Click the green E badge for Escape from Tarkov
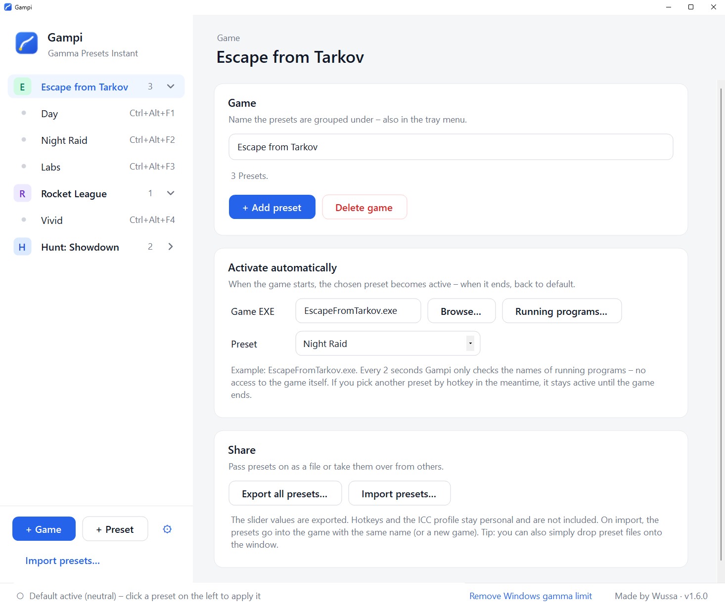725x608 pixels. point(22,87)
